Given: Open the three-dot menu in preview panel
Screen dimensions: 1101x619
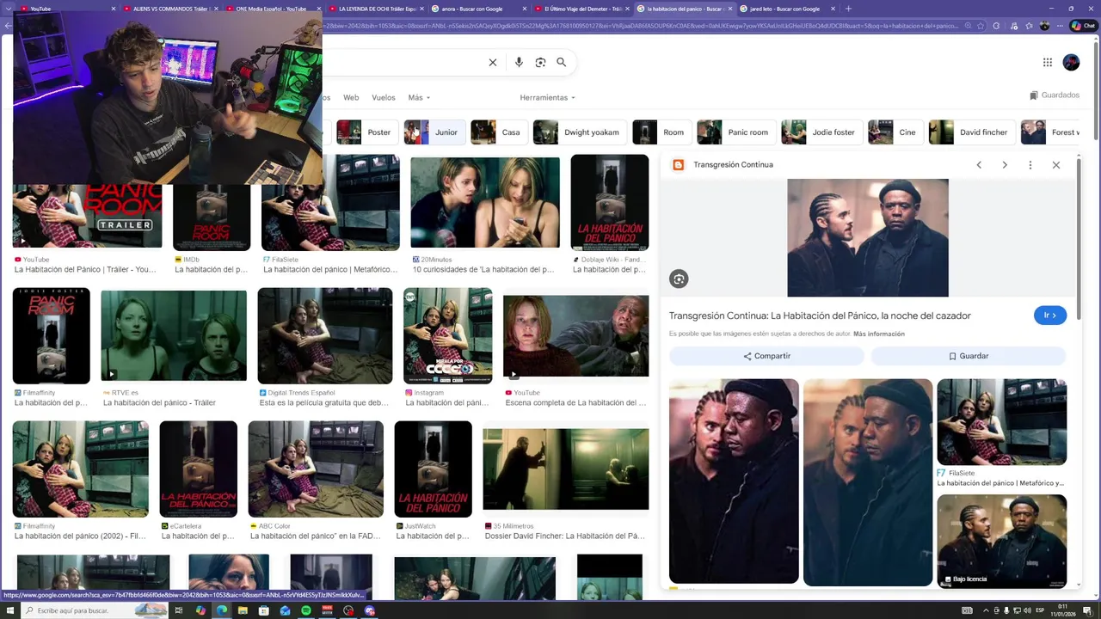Looking at the screenshot, I should click(x=1030, y=165).
